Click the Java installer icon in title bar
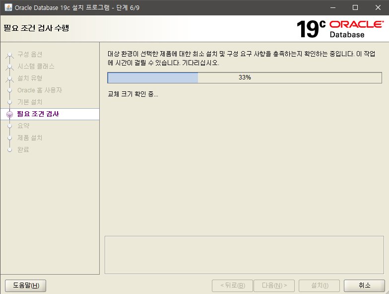Image resolution: width=389 pixels, height=294 pixels. pos(8,7)
